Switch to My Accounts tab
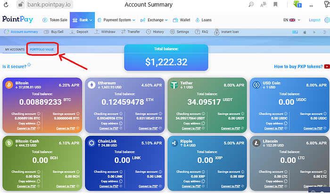Viewport: 330px width, 194px height. tap(15, 49)
